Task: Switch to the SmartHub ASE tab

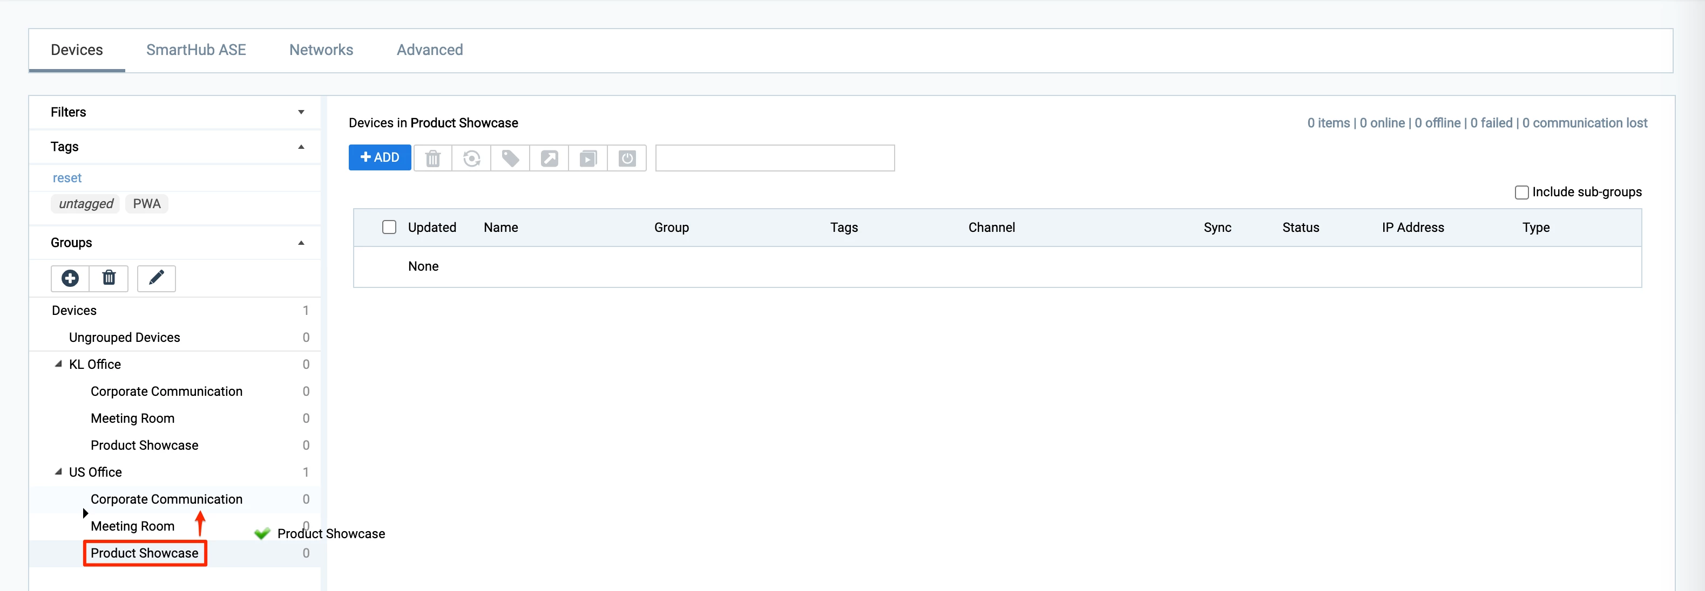Action: click(x=196, y=50)
